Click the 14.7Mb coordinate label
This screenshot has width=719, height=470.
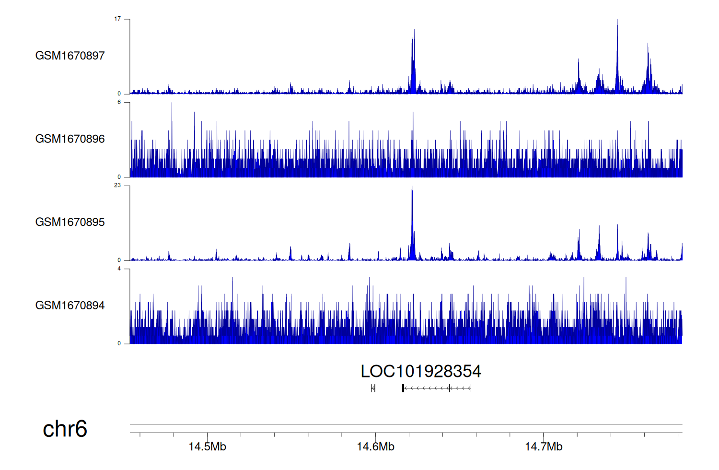544,446
